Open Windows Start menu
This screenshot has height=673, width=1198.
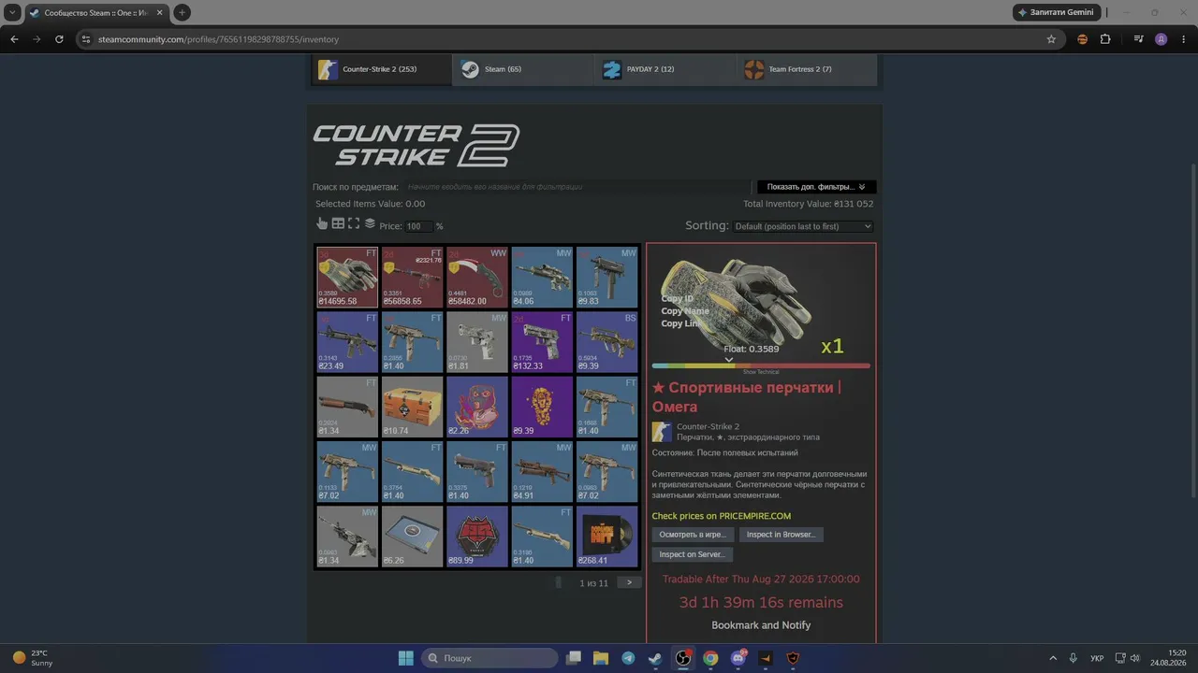click(x=405, y=658)
